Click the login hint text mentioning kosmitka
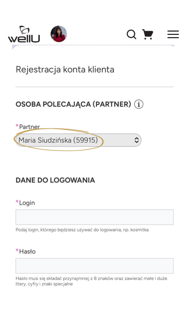The image size is (190, 323). click(82, 230)
